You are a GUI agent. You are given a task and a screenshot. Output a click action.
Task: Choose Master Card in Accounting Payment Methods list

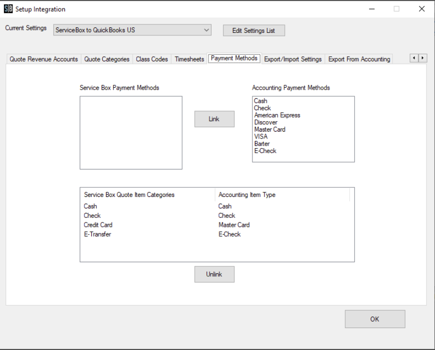tap(269, 130)
